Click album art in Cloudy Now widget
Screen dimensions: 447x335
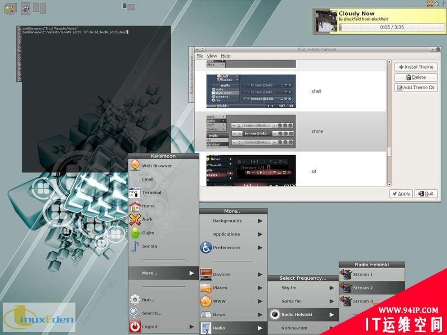click(325, 21)
